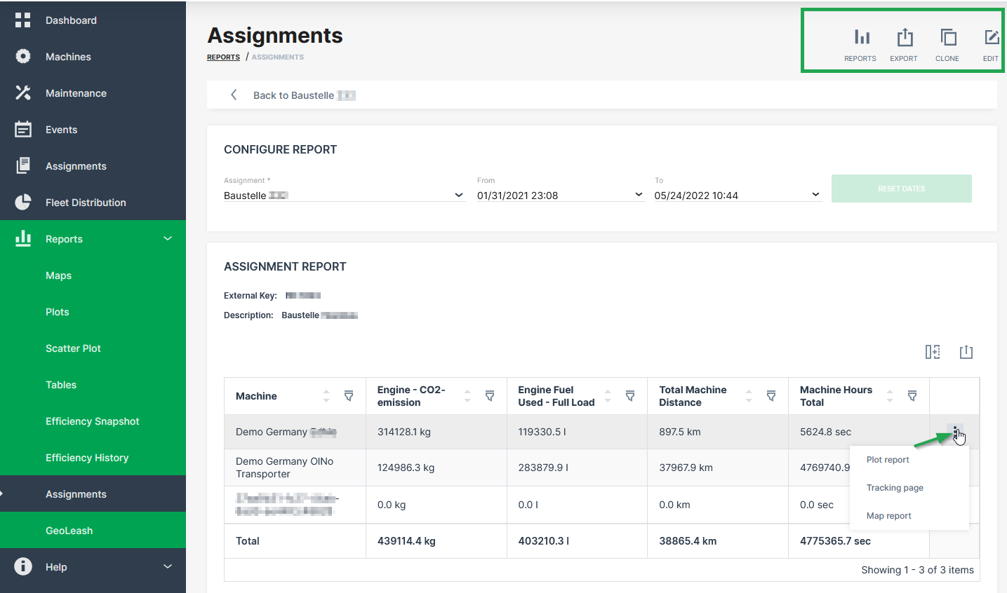Go back to Baustelle link

click(x=293, y=95)
